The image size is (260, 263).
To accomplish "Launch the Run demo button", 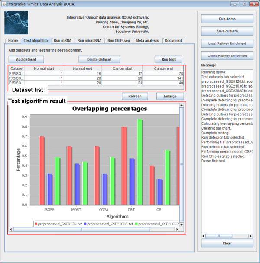I will (227, 19).
